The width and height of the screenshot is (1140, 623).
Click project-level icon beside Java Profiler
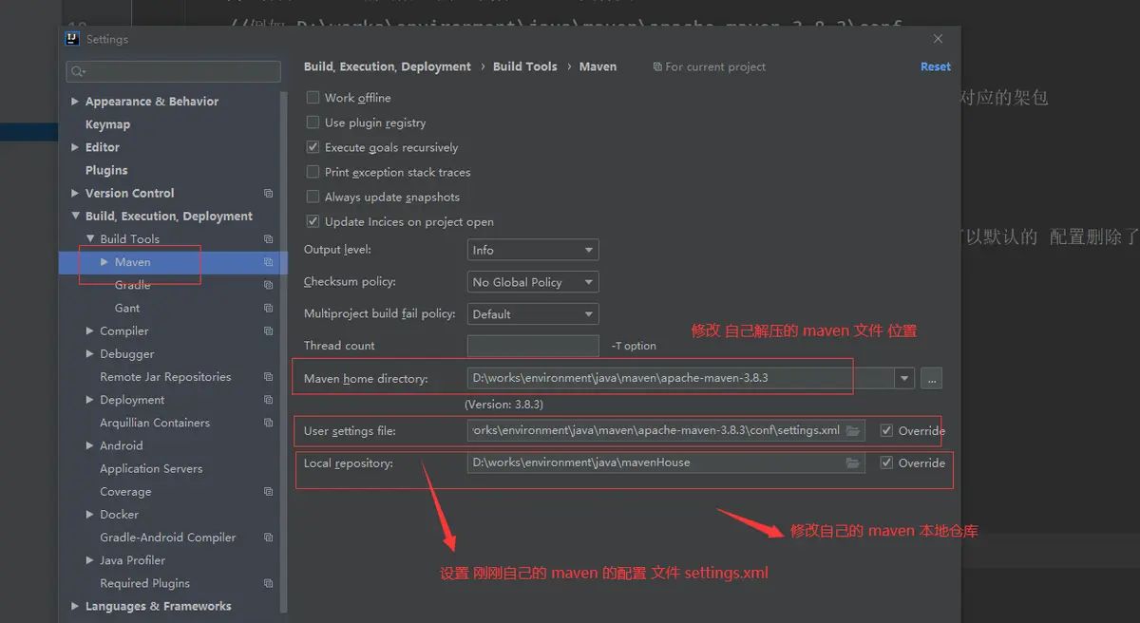tap(269, 560)
